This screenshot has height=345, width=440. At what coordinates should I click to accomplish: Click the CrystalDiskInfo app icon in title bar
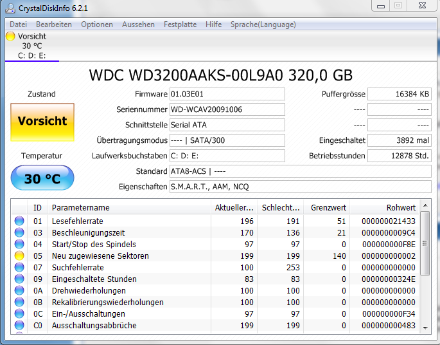point(10,8)
